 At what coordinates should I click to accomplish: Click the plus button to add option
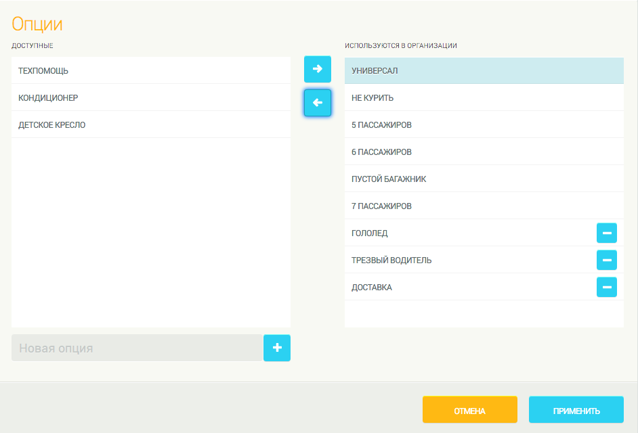coord(276,348)
